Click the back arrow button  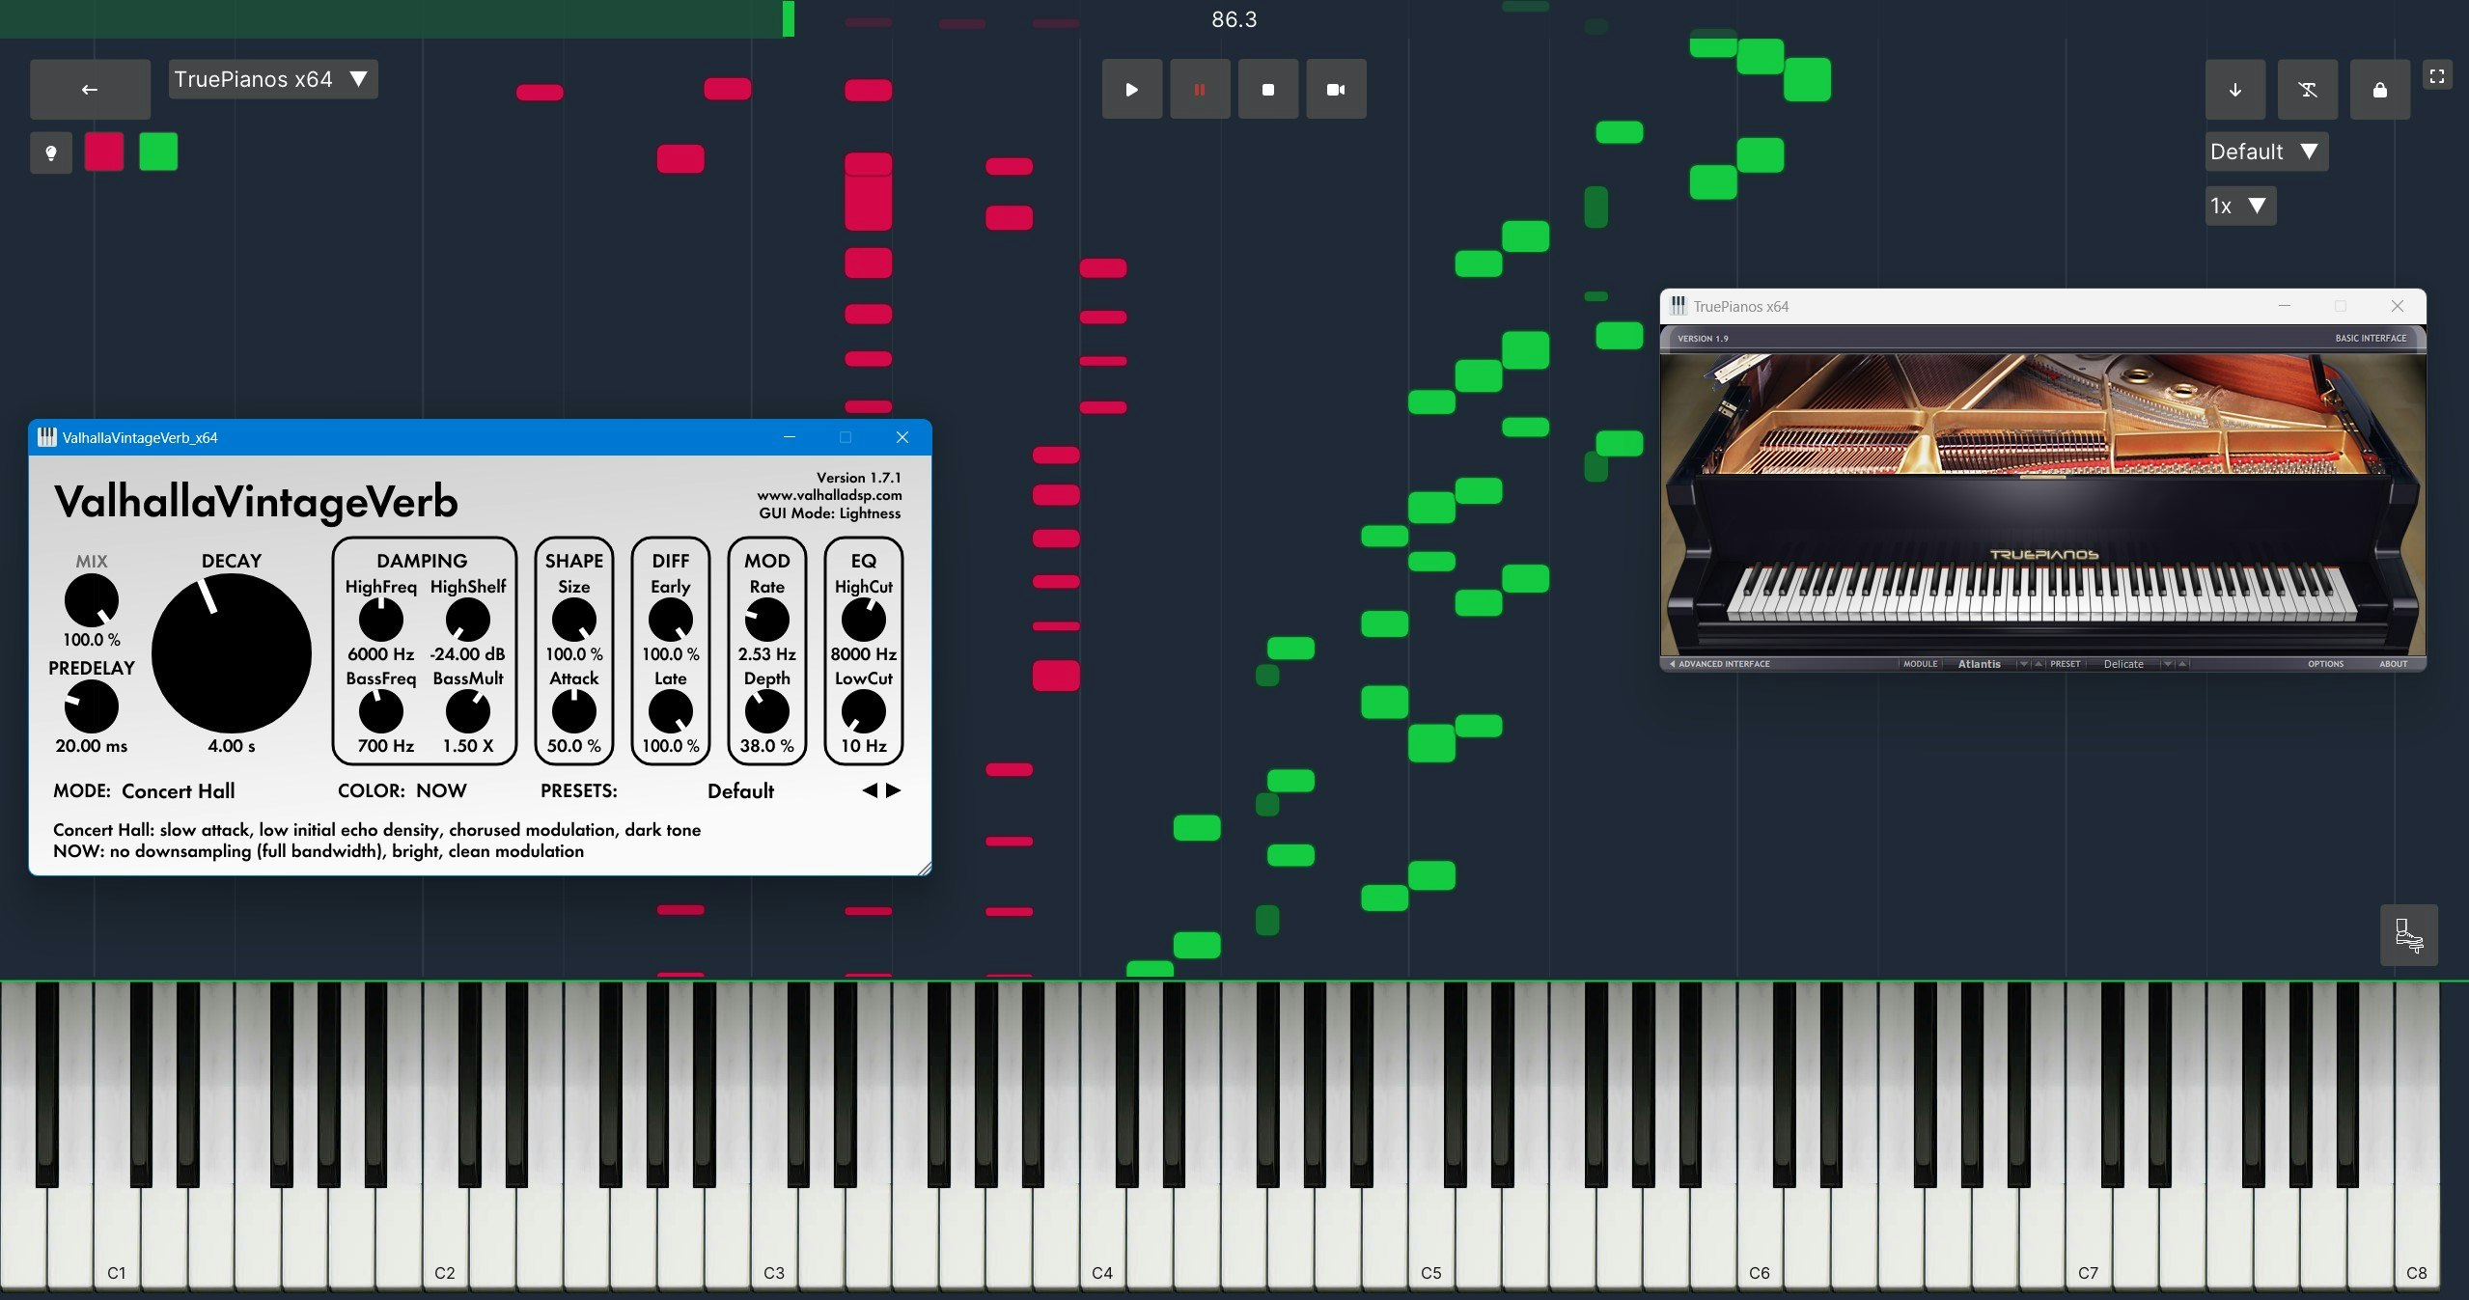pos(90,90)
